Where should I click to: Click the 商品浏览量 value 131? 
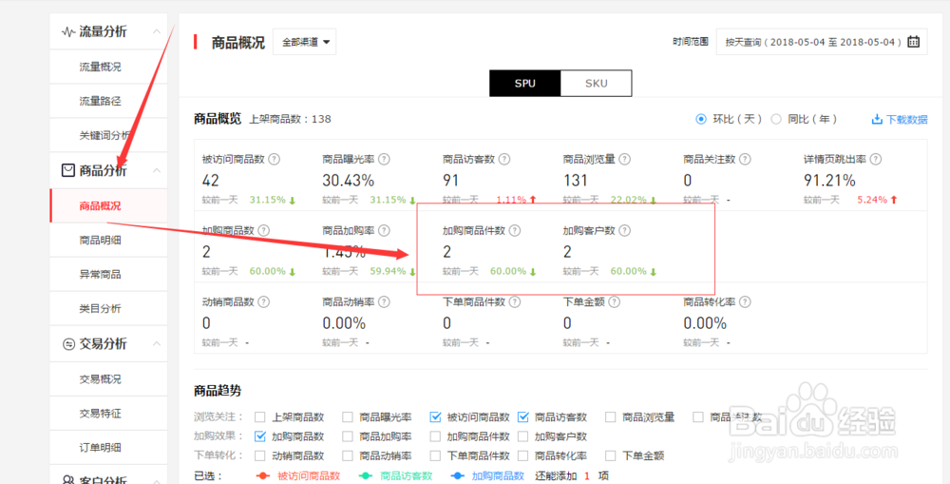point(576,181)
